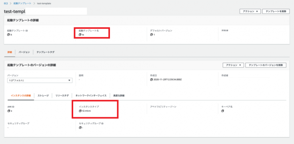Open the version selector dropdown

click(40, 80)
